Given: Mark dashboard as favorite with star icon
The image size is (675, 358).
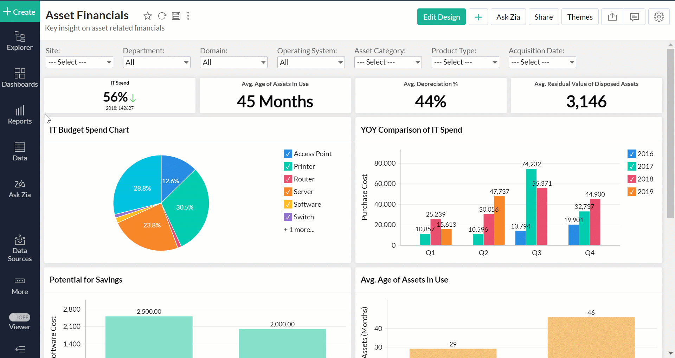Looking at the screenshot, I should (x=148, y=16).
